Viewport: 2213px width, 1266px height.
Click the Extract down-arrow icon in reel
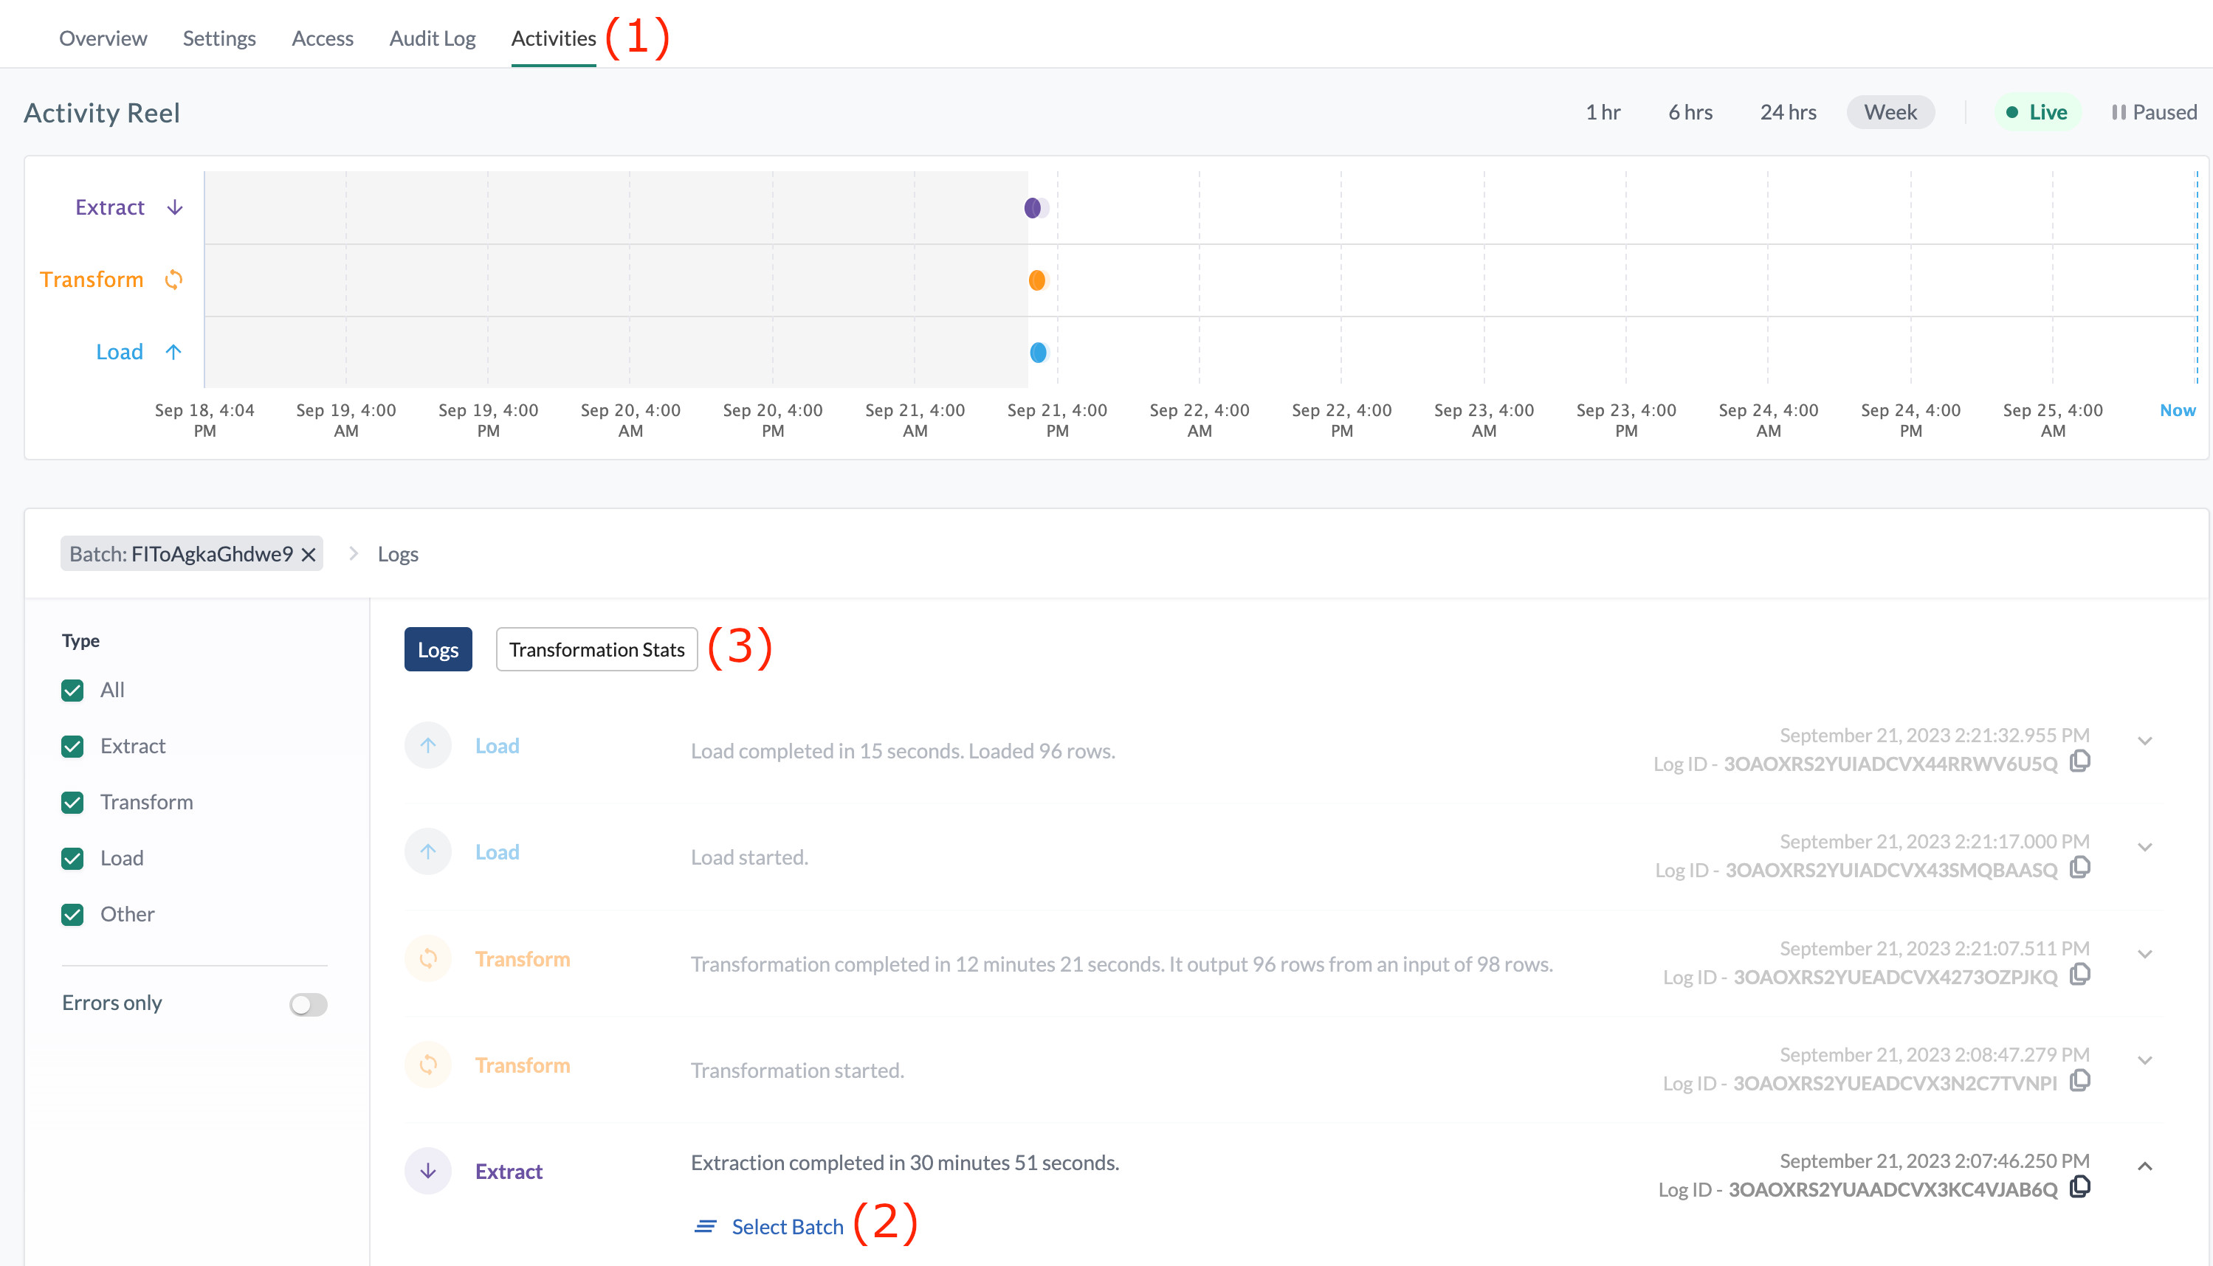click(x=175, y=207)
